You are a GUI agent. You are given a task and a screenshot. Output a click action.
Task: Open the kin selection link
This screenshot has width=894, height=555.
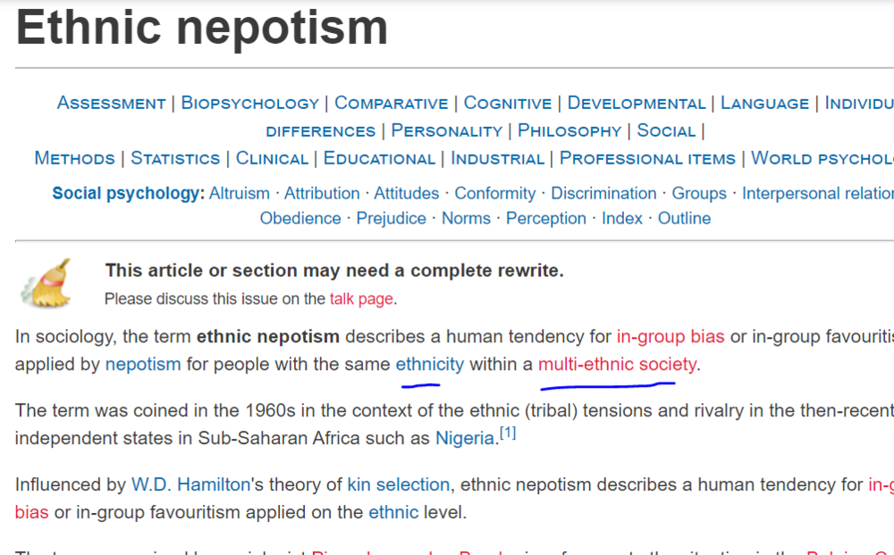(x=398, y=485)
